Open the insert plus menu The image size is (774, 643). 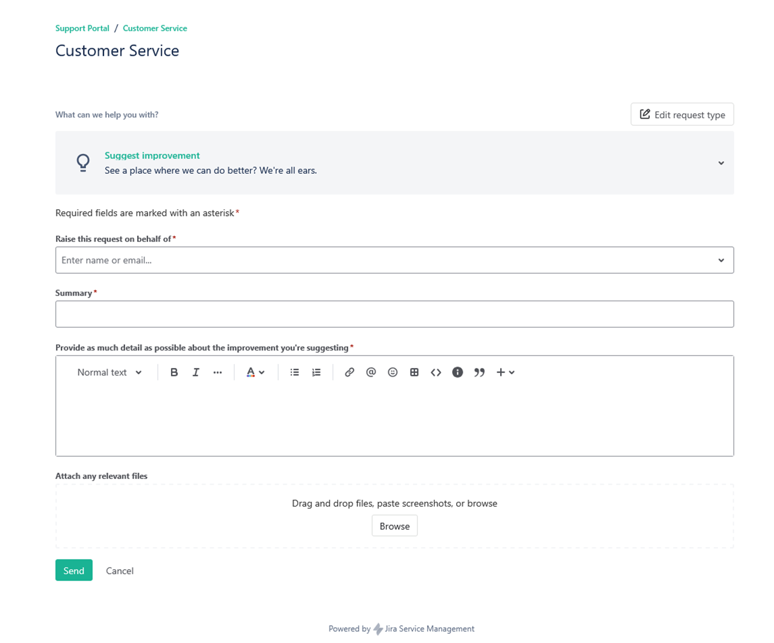point(505,372)
